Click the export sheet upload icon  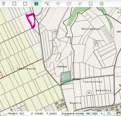click(x=91, y=4)
